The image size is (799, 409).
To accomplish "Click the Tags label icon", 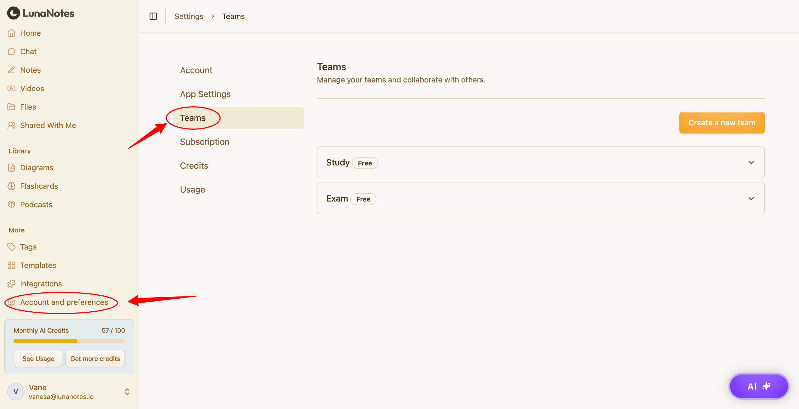I will 11,247.
